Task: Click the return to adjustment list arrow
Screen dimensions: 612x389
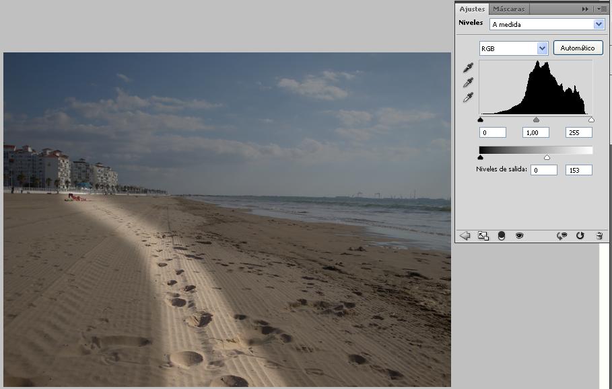Action: pyautogui.click(x=465, y=236)
